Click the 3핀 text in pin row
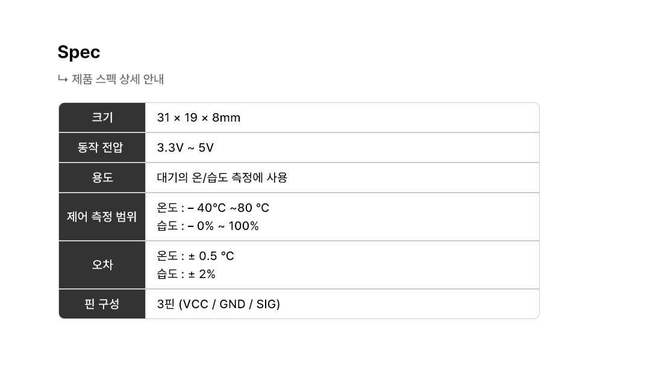 tap(166, 304)
